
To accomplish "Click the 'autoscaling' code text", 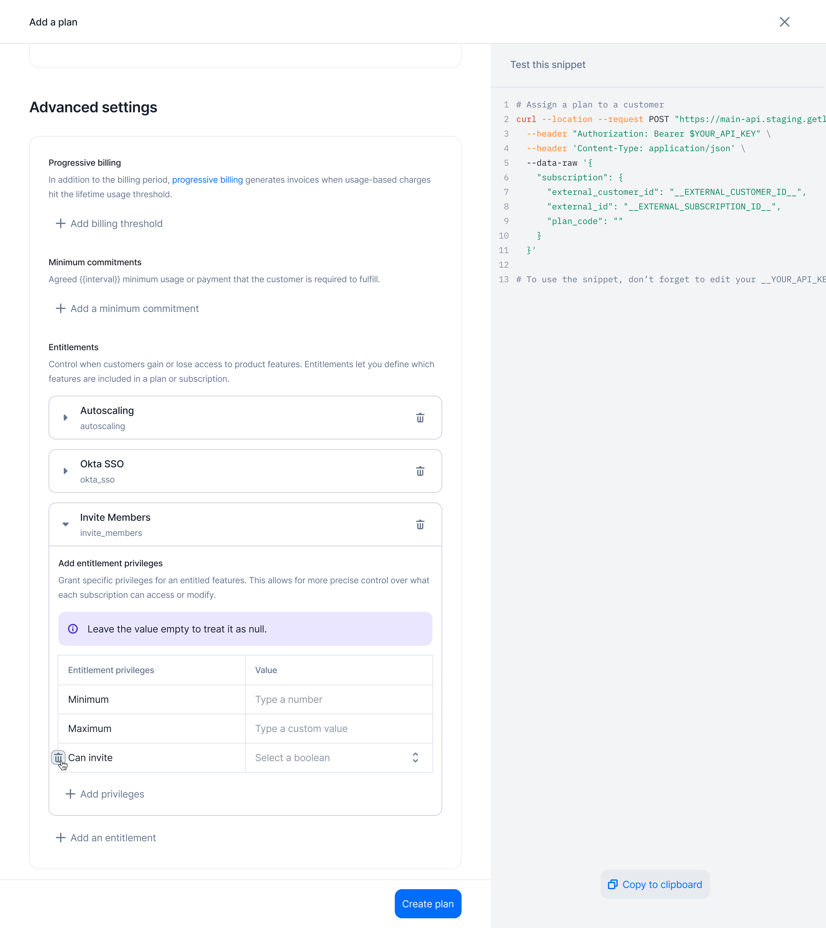I will pyautogui.click(x=103, y=426).
